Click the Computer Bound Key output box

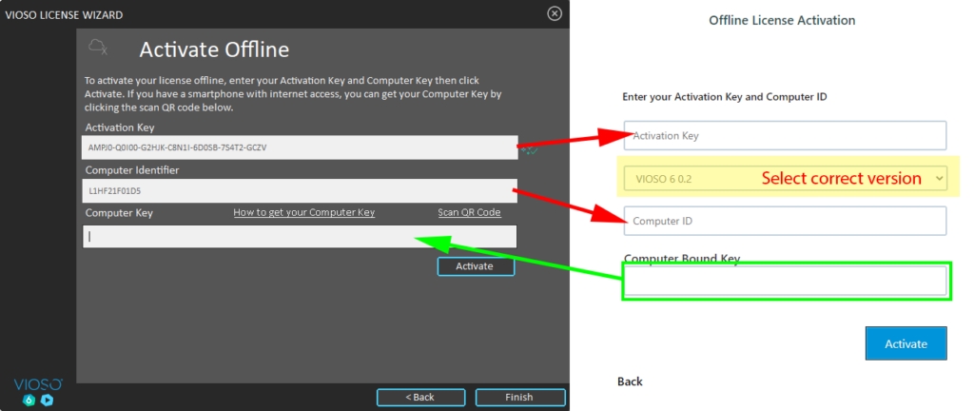point(785,282)
